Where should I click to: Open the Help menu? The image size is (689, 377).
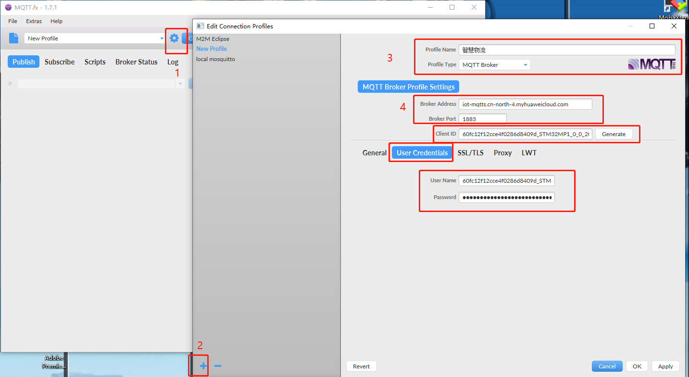57,21
